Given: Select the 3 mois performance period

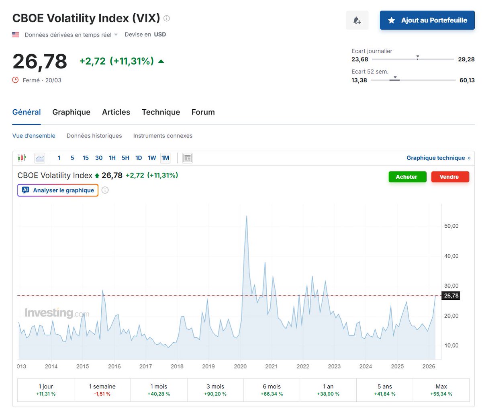Looking at the screenshot, I should coord(215,390).
